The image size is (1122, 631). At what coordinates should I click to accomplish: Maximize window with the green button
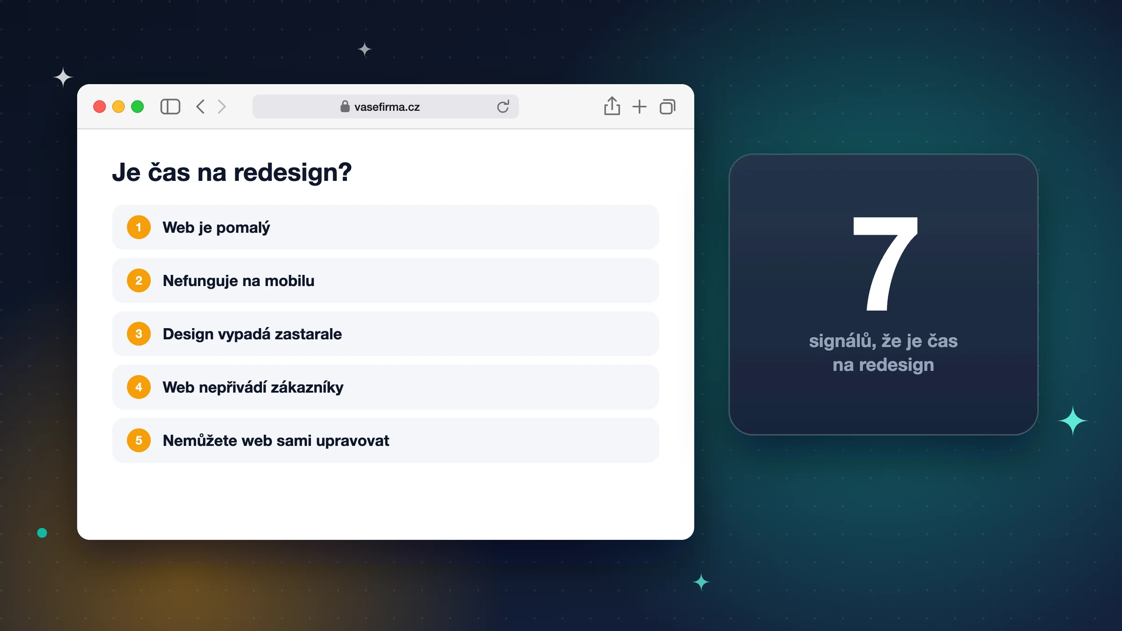click(137, 107)
